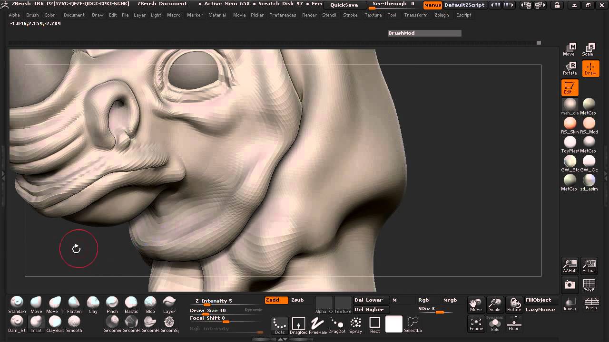The width and height of the screenshot is (609, 342).
Task: Open the AAHalf zoom view
Action: click(x=570, y=266)
